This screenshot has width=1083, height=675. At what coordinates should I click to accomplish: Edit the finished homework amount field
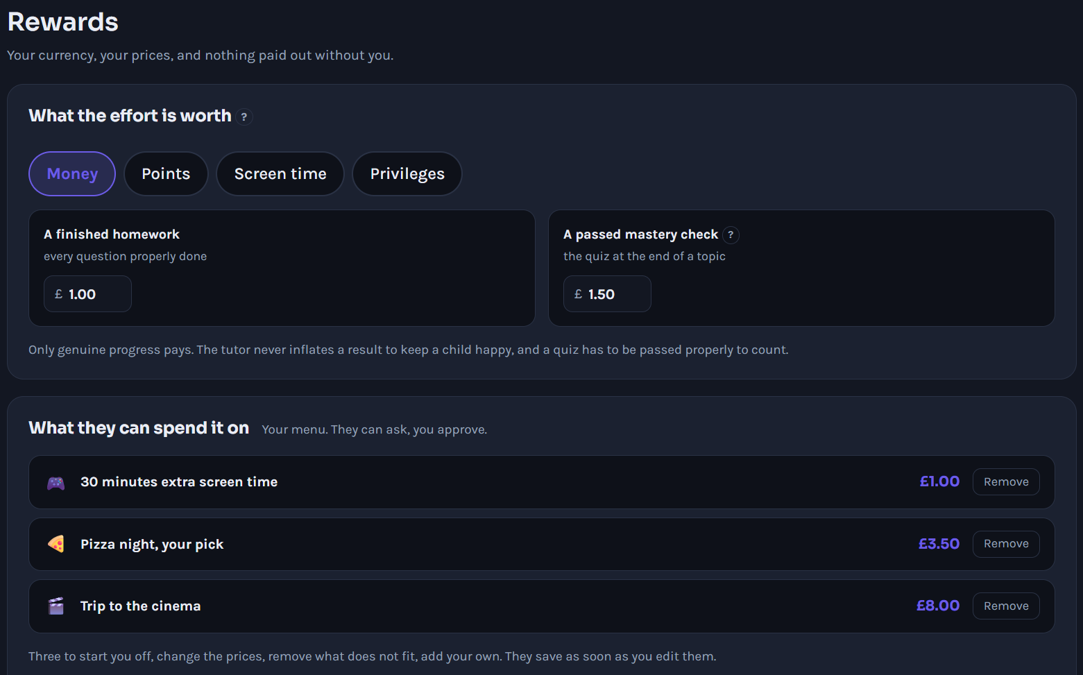87,294
